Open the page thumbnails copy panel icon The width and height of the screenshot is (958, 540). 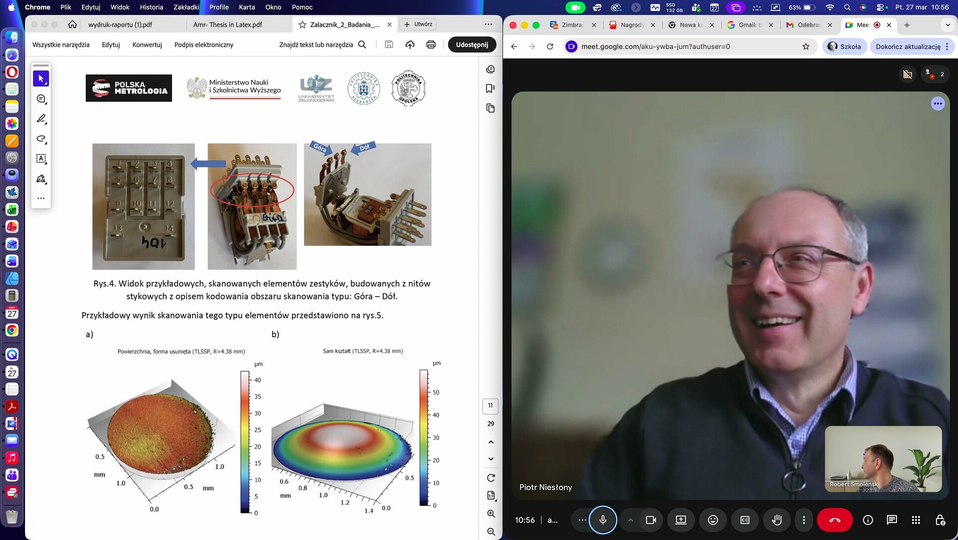pos(490,108)
